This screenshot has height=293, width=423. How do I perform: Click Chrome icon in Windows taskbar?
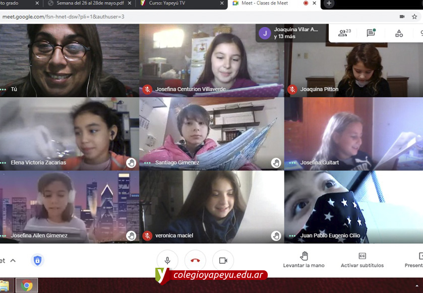click(x=27, y=285)
